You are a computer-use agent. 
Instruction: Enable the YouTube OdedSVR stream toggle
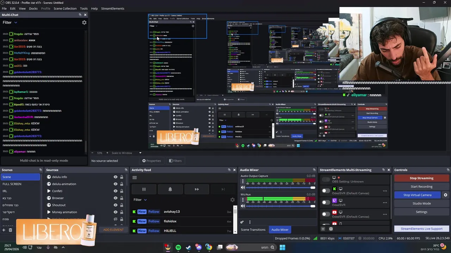[x=326, y=214]
